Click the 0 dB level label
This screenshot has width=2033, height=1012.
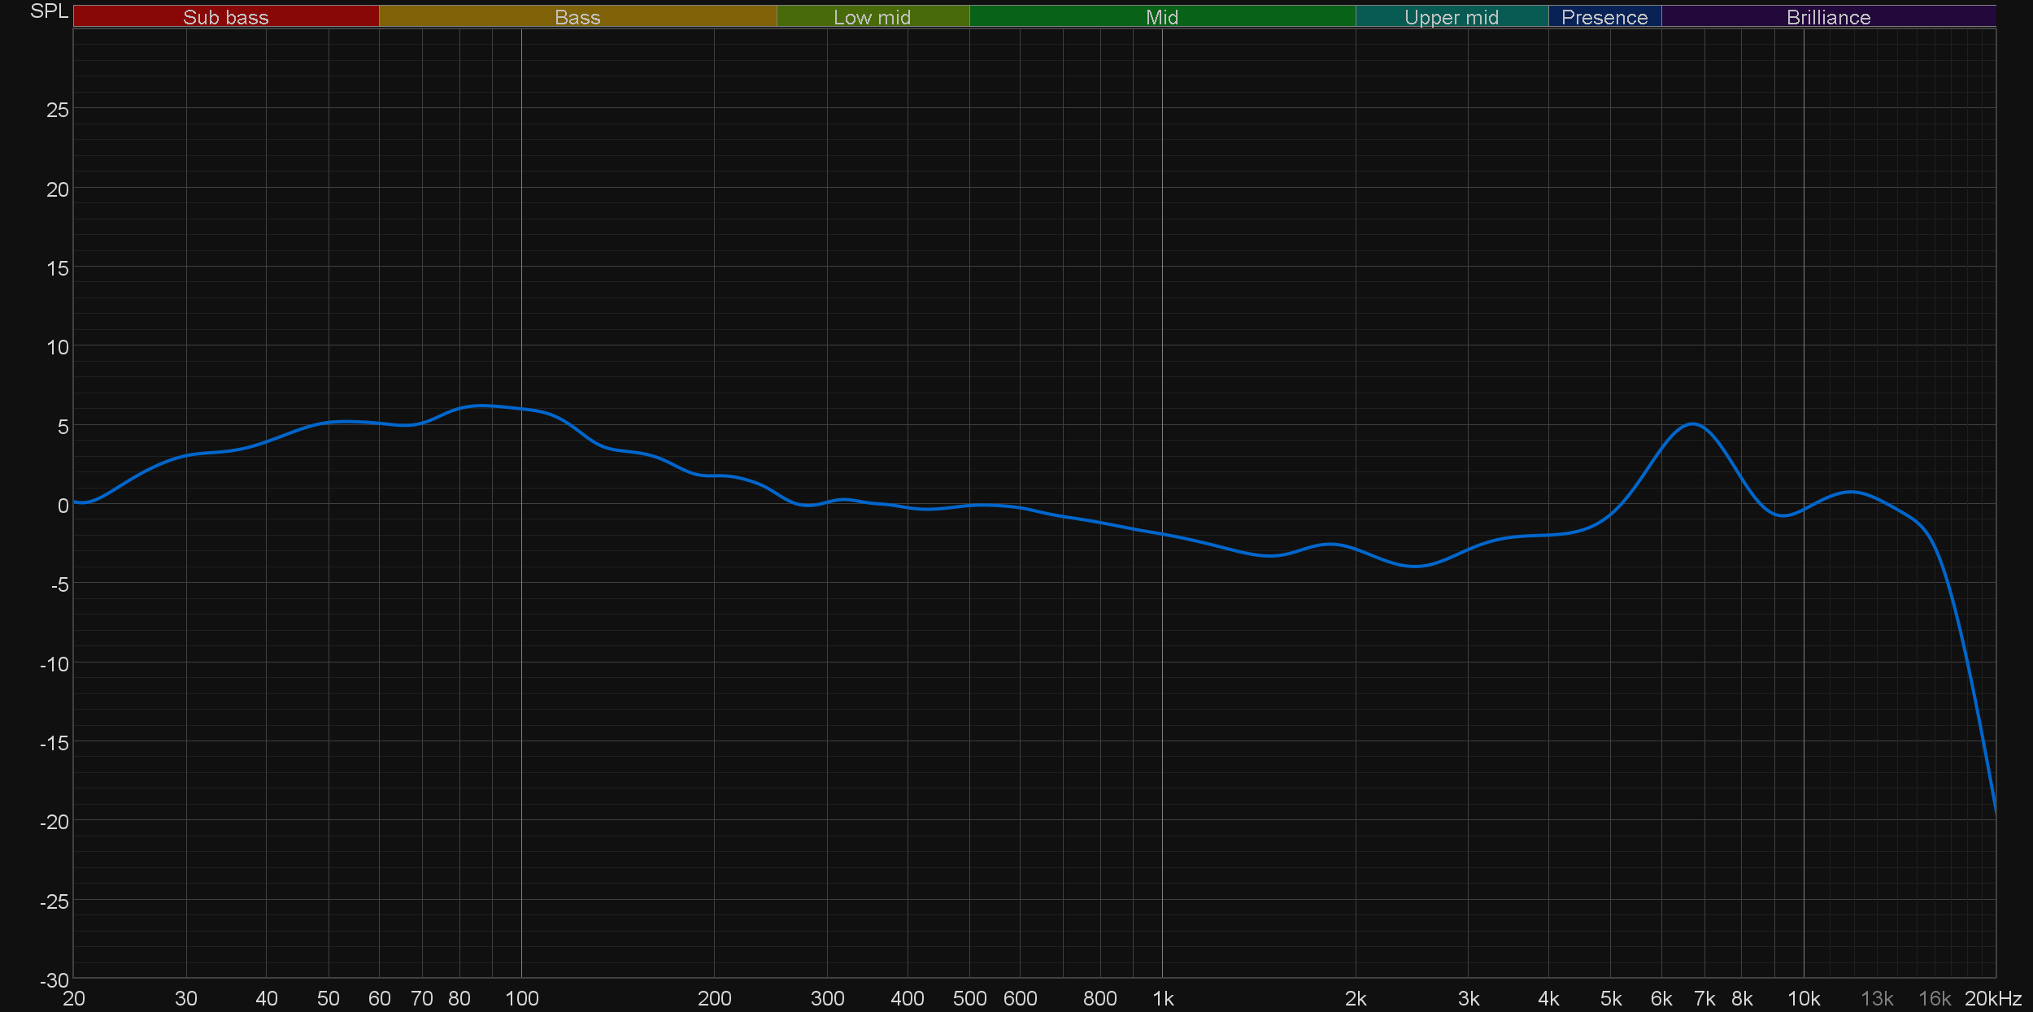coord(63,506)
